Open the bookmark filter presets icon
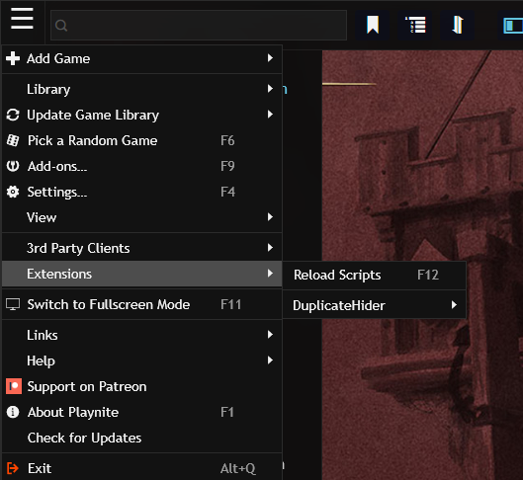The image size is (523, 480). click(373, 25)
